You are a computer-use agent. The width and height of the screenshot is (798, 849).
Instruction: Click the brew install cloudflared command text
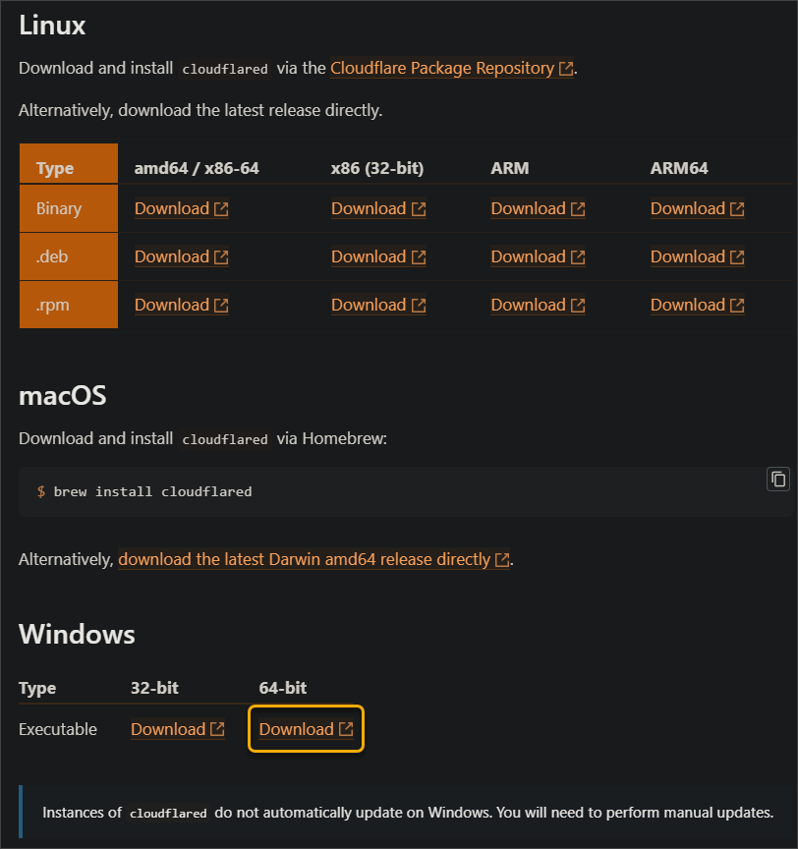[152, 491]
